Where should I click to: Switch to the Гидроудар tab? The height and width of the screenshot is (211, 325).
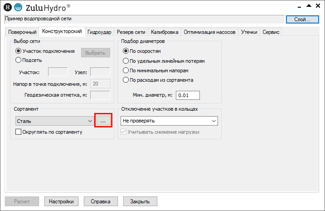(x=99, y=32)
